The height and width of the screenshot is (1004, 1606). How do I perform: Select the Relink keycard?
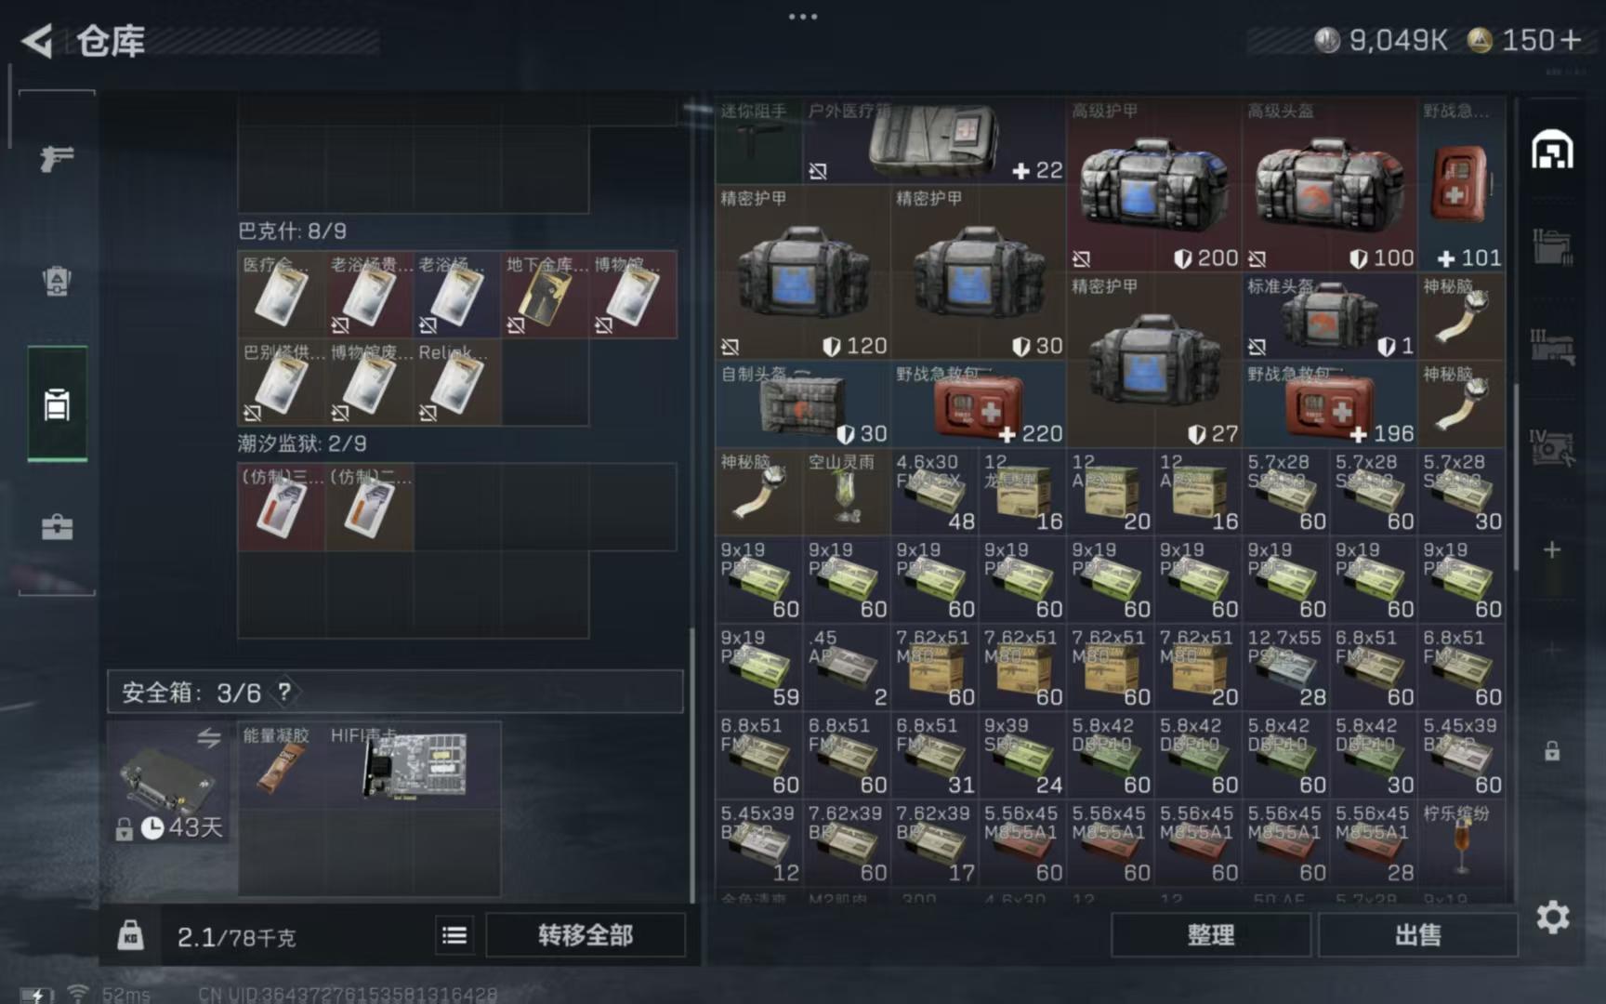pyautogui.click(x=457, y=383)
